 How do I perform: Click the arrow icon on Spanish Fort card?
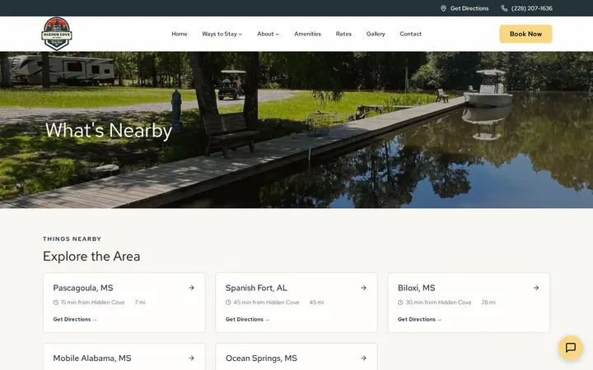click(363, 288)
